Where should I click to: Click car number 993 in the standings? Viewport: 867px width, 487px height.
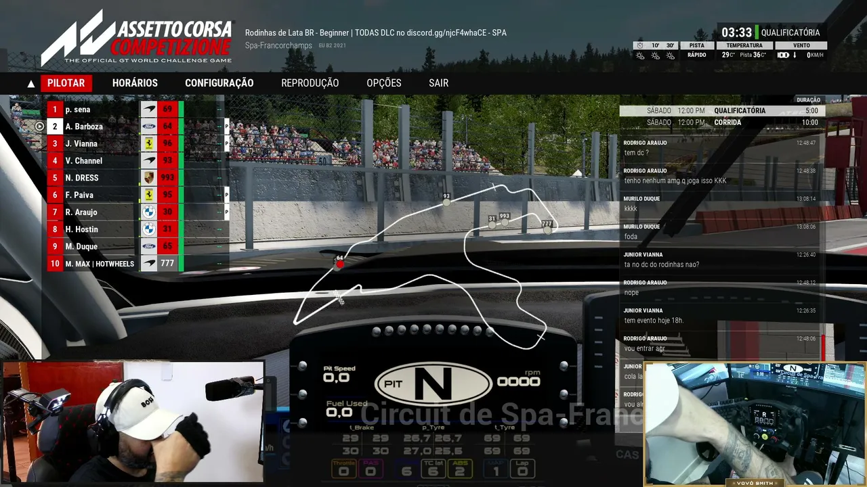[167, 178]
